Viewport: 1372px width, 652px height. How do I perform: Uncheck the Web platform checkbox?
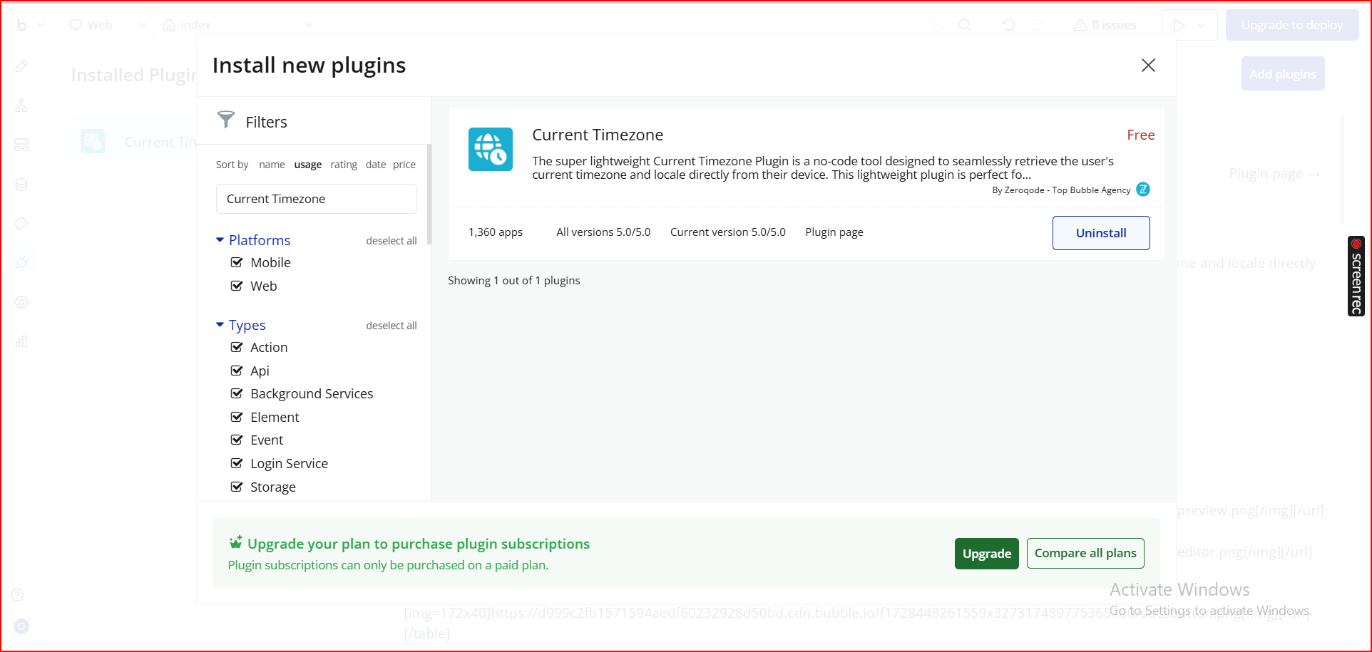[237, 286]
